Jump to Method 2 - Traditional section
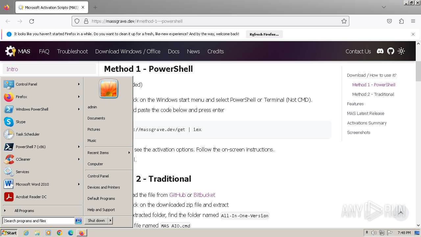Viewport: 421px width, 237px height. pos(373,94)
